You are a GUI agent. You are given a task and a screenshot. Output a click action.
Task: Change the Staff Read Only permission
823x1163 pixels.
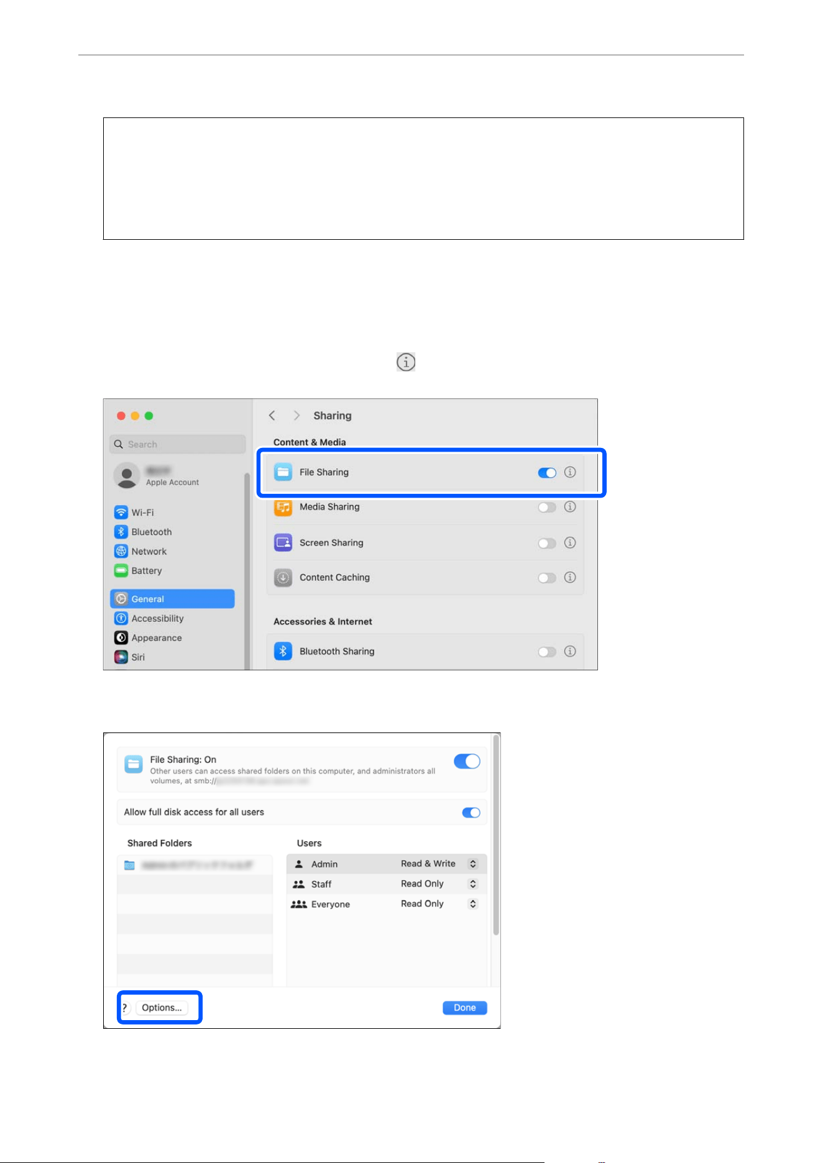(473, 883)
